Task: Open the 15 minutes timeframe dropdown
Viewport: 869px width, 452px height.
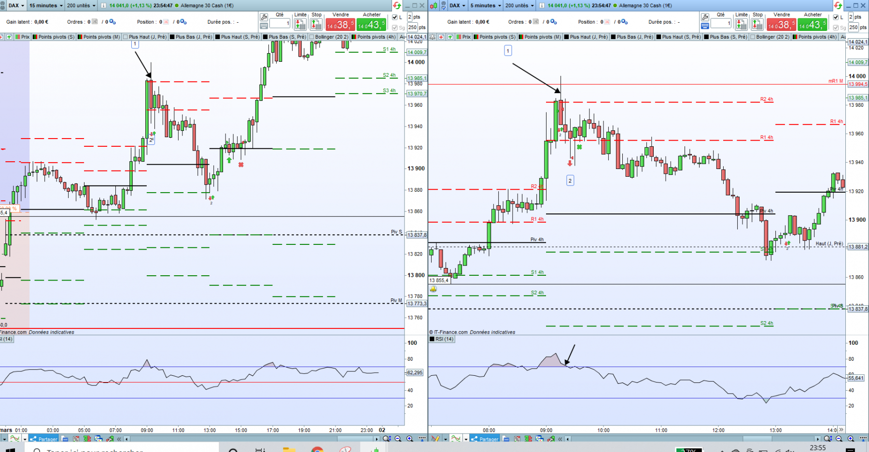Action: [x=46, y=5]
